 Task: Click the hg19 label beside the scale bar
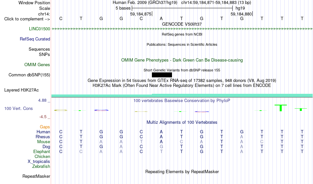(x=240, y=8)
